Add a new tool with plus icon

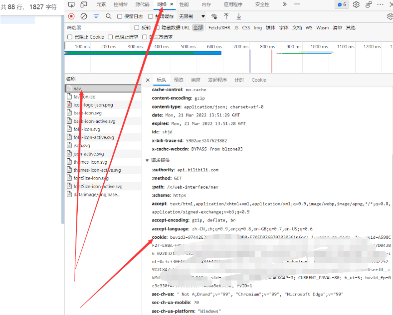pyautogui.click(x=297, y=4)
